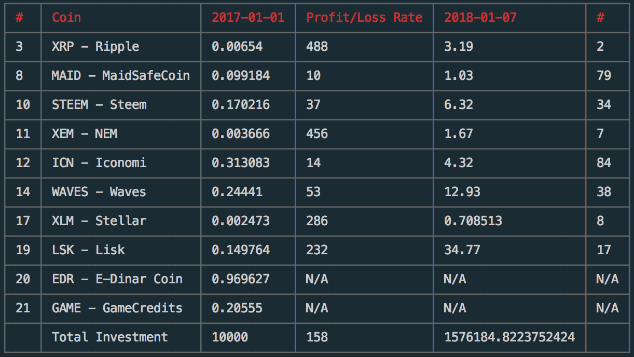Screen dimensions: 634x357
Task: Click the 10000 investment amount
Action: [230, 337]
